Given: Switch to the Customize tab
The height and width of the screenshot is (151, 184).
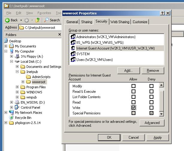Looking at the screenshot, I should (140, 22).
